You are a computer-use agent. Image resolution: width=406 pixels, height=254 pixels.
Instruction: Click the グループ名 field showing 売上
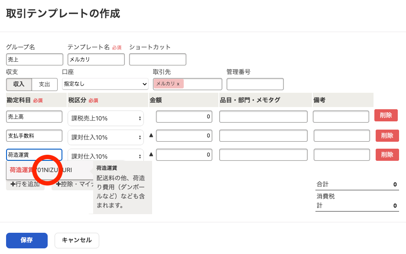[34, 59]
